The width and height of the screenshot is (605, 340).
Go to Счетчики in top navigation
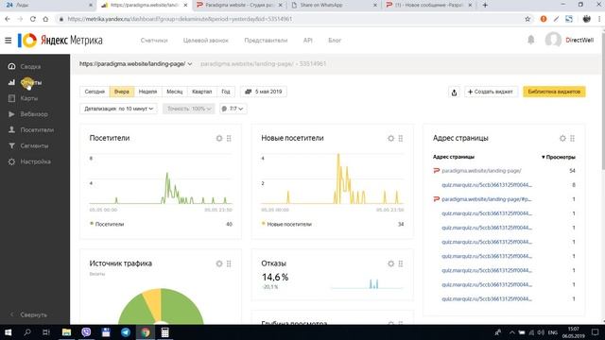tap(154, 40)
